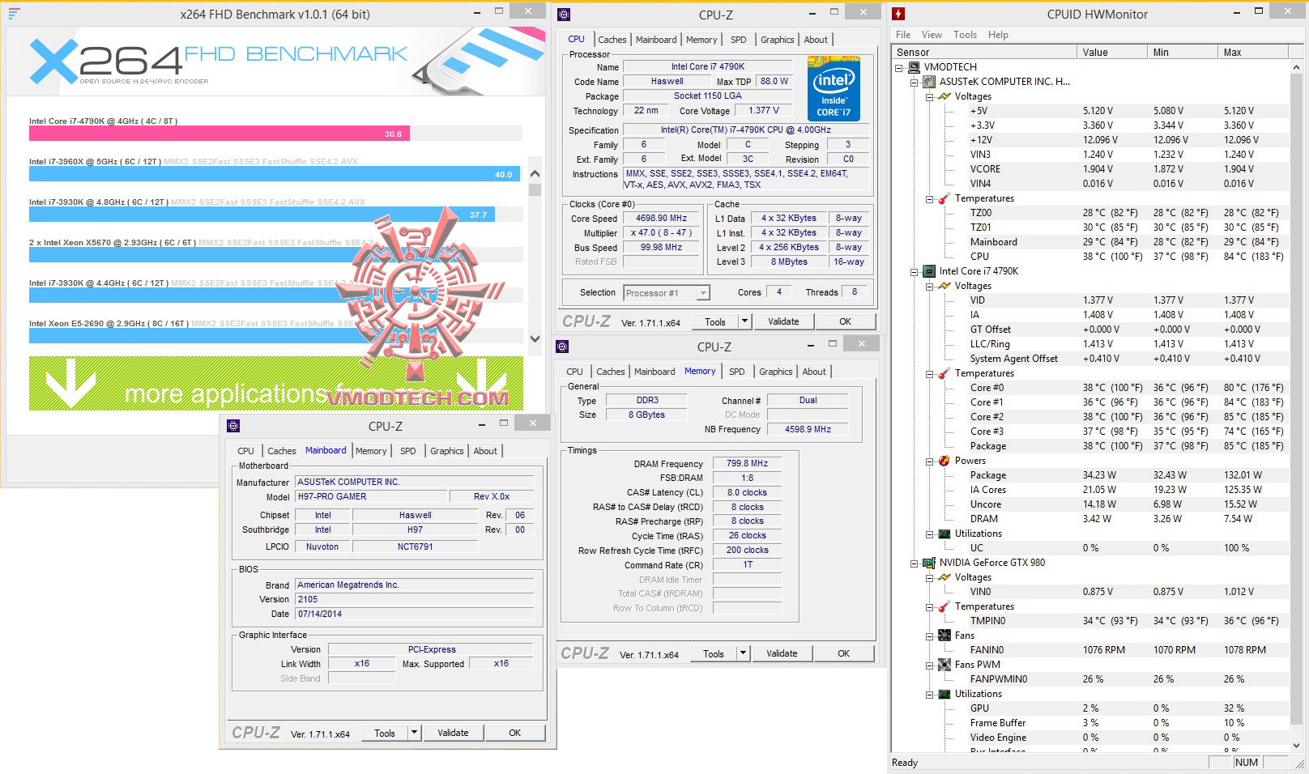The image size is (1309, 774).
Task: Click the Fans PWM icon in the HWMonitor tree
Action: tap(944, 665)
